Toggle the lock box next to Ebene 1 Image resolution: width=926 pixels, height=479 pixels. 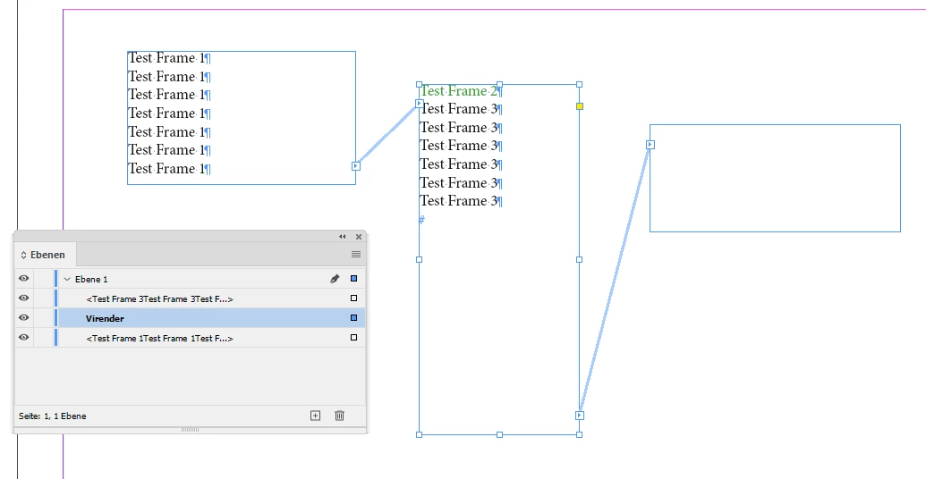[x=43, y=279]
